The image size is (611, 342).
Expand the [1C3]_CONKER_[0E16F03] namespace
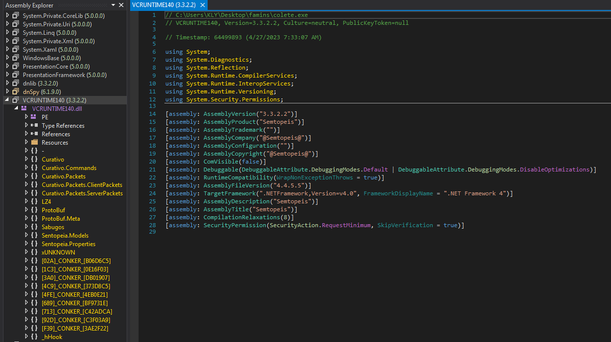tap(26, 269)
